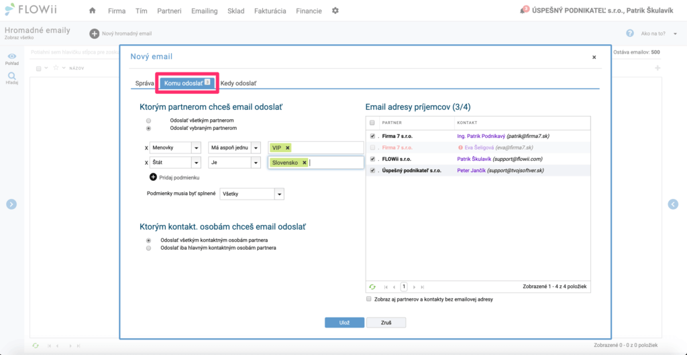The height and width of the screenshot is (355, 687).
Task: Open checkbox dropdown arrow in background list header
Action: pos(46,68)
